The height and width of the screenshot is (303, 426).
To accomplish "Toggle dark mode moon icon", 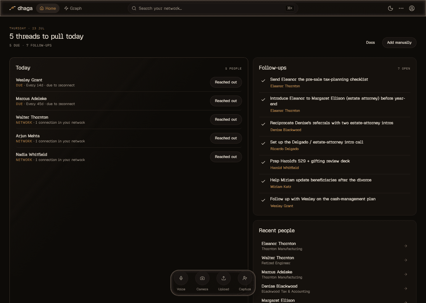I will (390, 8).
